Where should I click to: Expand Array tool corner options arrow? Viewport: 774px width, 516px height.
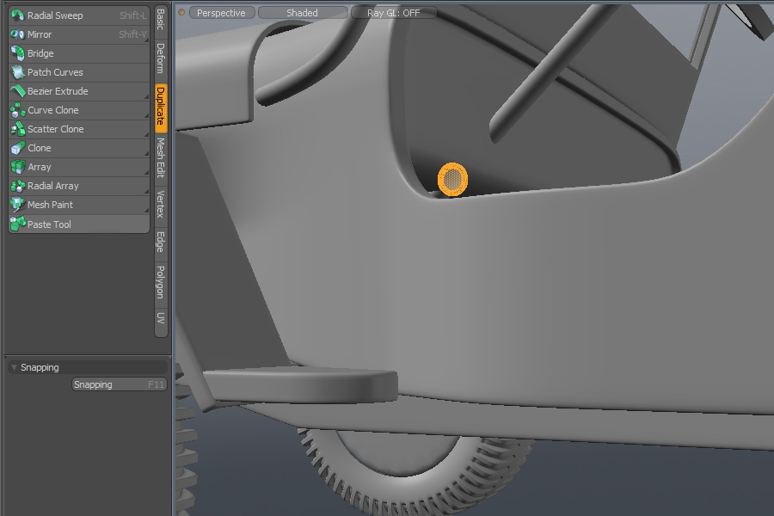click(146, 173)
